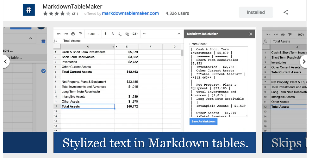The width and height of the screenshot is (312, 158).
Task: Go to previous carousel screenshot
Action: pyautogui.click(x=6, y=61)
